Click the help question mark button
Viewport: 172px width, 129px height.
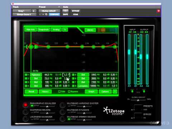click(x=115, y=92)
